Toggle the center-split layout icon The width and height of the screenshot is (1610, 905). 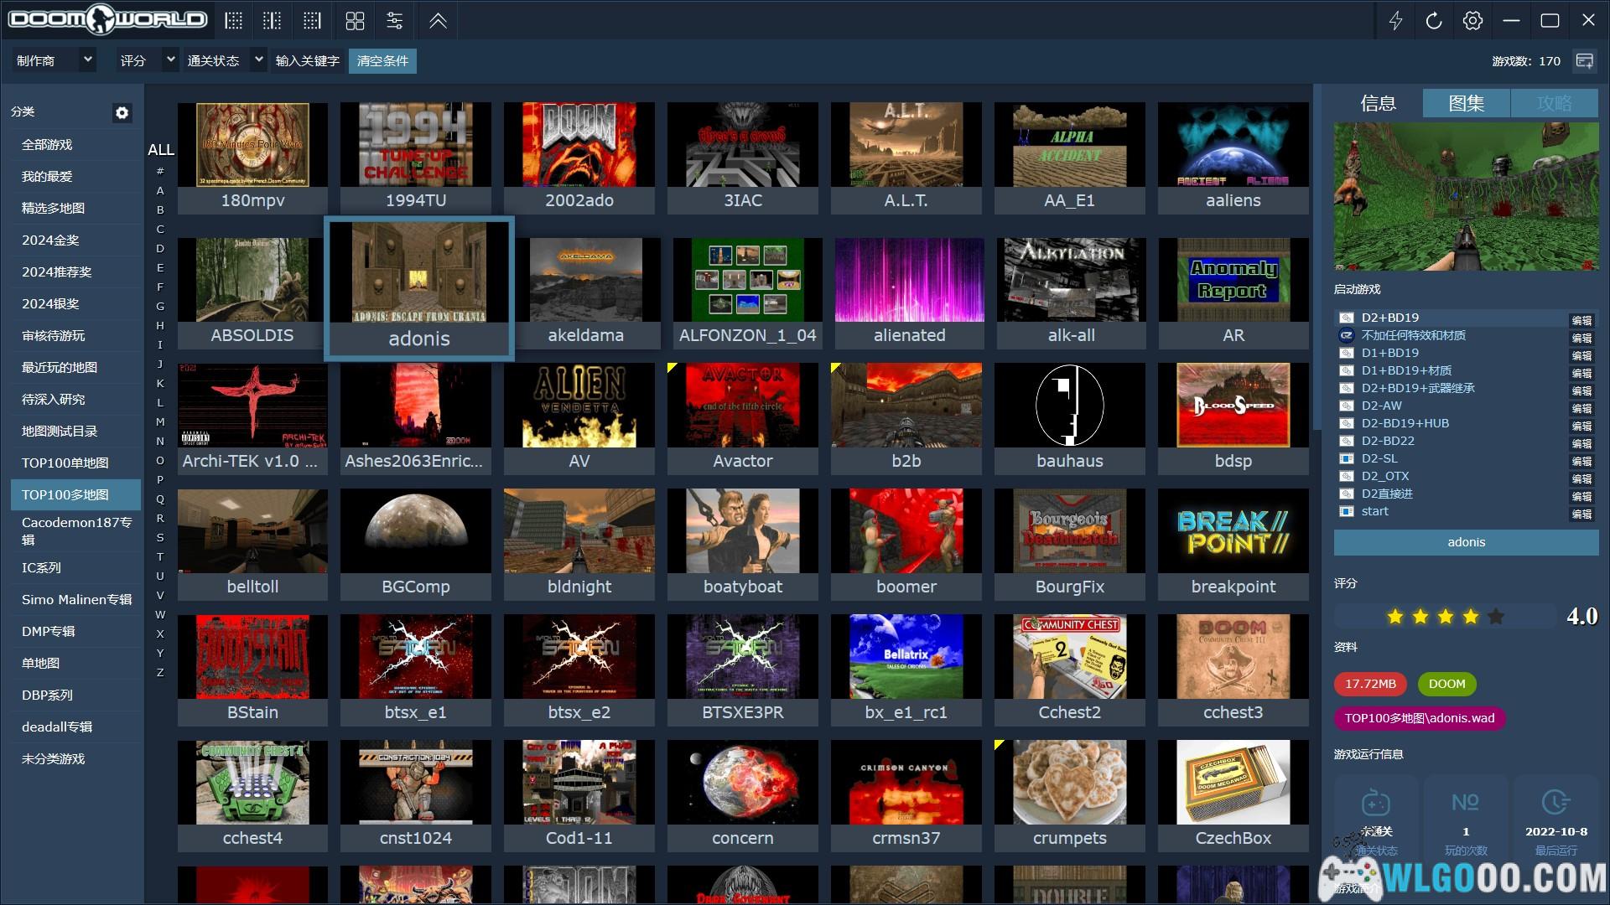pyautogui.click(x=273, y=21)
